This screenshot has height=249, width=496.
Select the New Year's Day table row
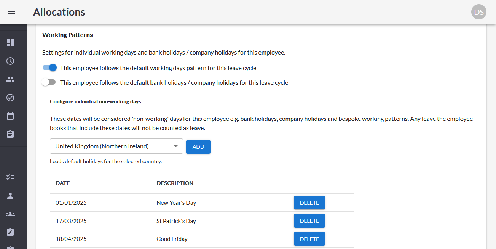tap(176, 202)
